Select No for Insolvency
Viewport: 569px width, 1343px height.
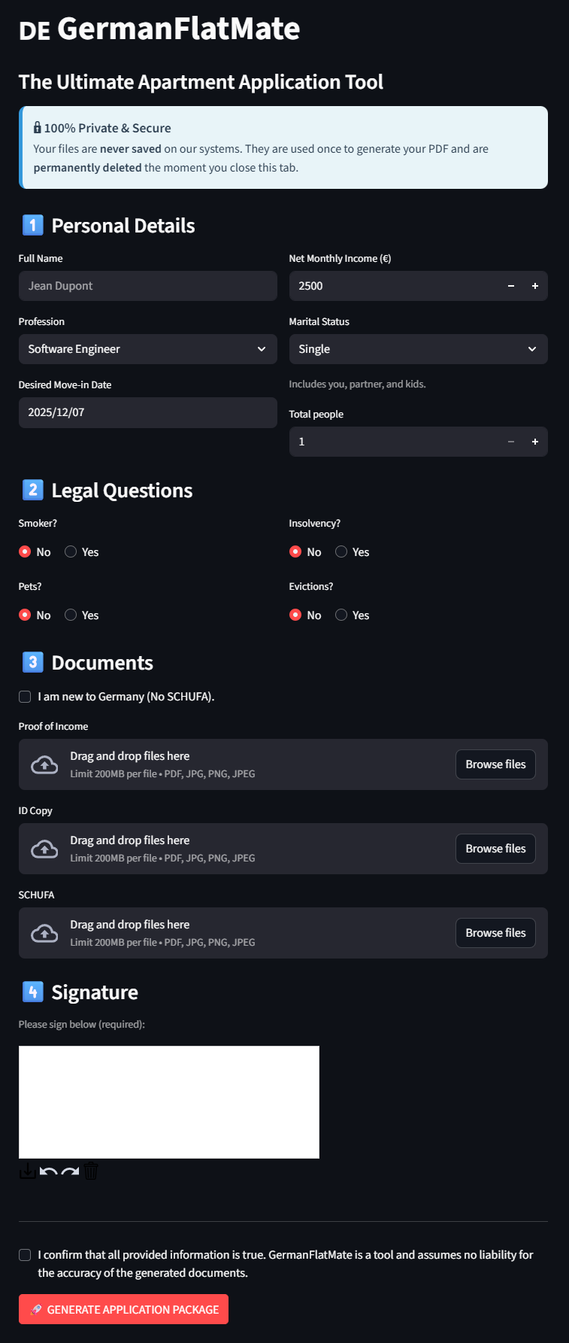pos(305,552)
